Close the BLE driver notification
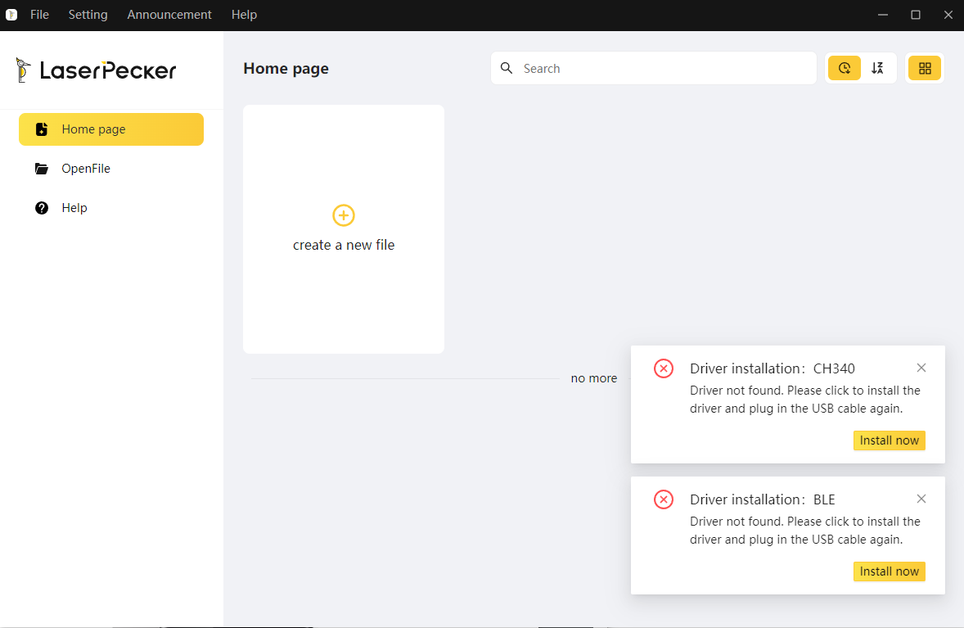This screenshot has width=964, height=628. [921, 499]
